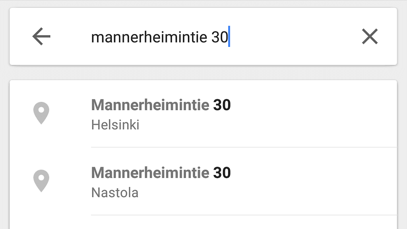Click the map pin icon beside Helsinki result
407x229 pixels.
(41, 113)
